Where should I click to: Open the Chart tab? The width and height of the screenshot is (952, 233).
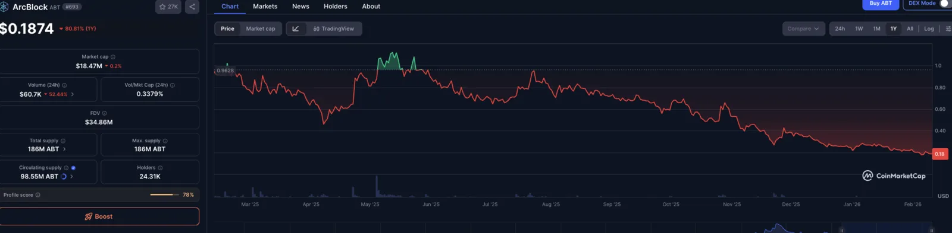tap(230, 7)
